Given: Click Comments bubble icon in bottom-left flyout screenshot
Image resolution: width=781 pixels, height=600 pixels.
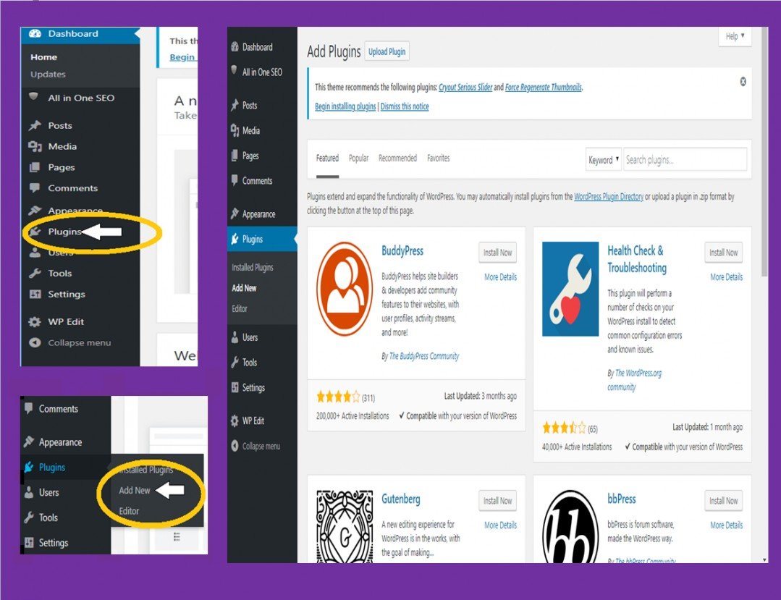Looking at the screenshot, I should [x=29, y=408].
